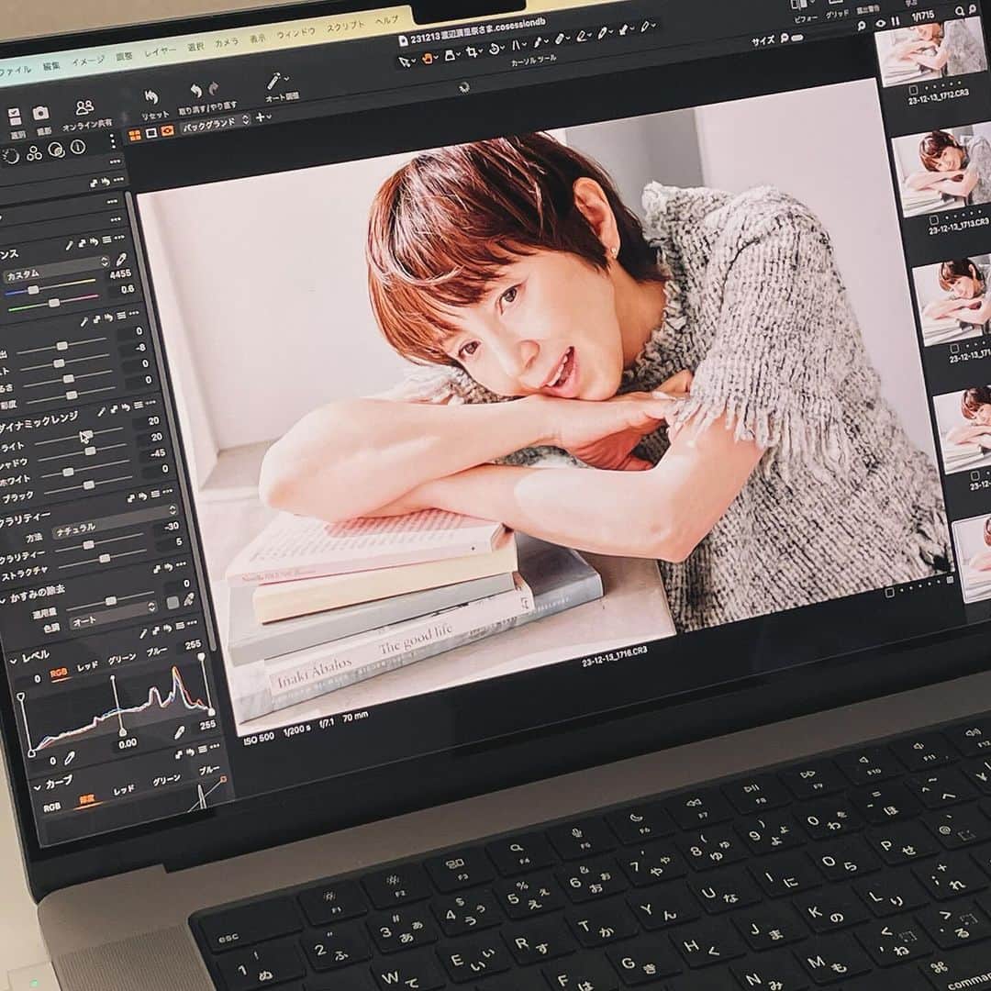
Task: Open the Help (ヘルプ) menu
Action: 387,20
